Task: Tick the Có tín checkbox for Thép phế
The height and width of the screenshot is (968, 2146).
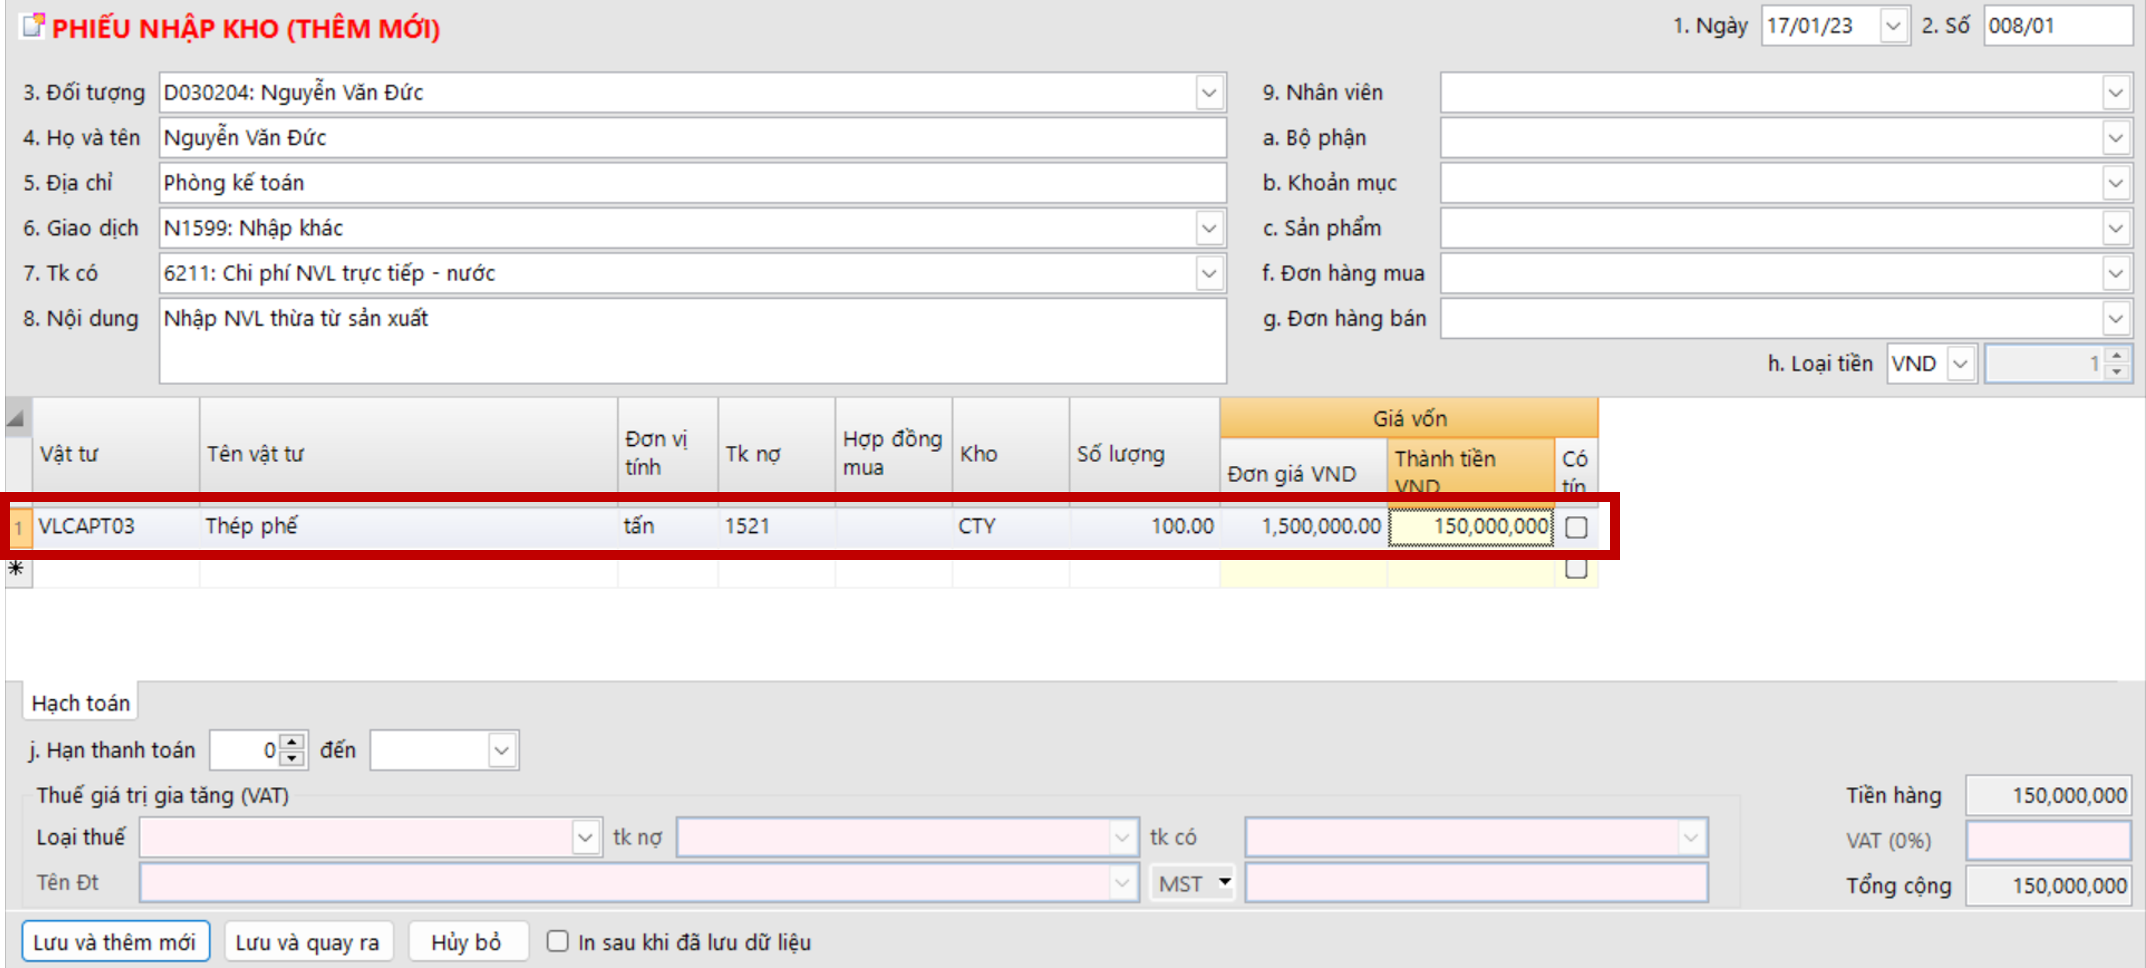Action: tap(1575, 528)
